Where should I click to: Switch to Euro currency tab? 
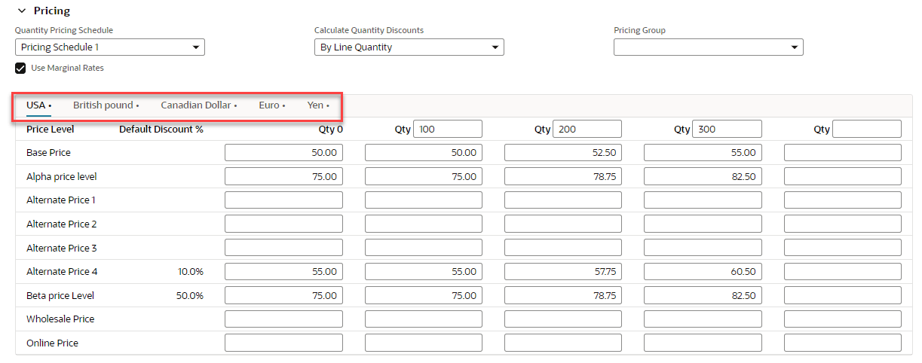click(x=271, y=105)
